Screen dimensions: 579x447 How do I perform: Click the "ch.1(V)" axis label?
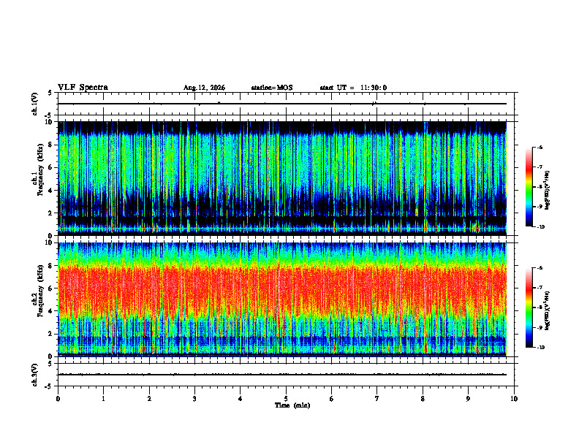point(35,104)
